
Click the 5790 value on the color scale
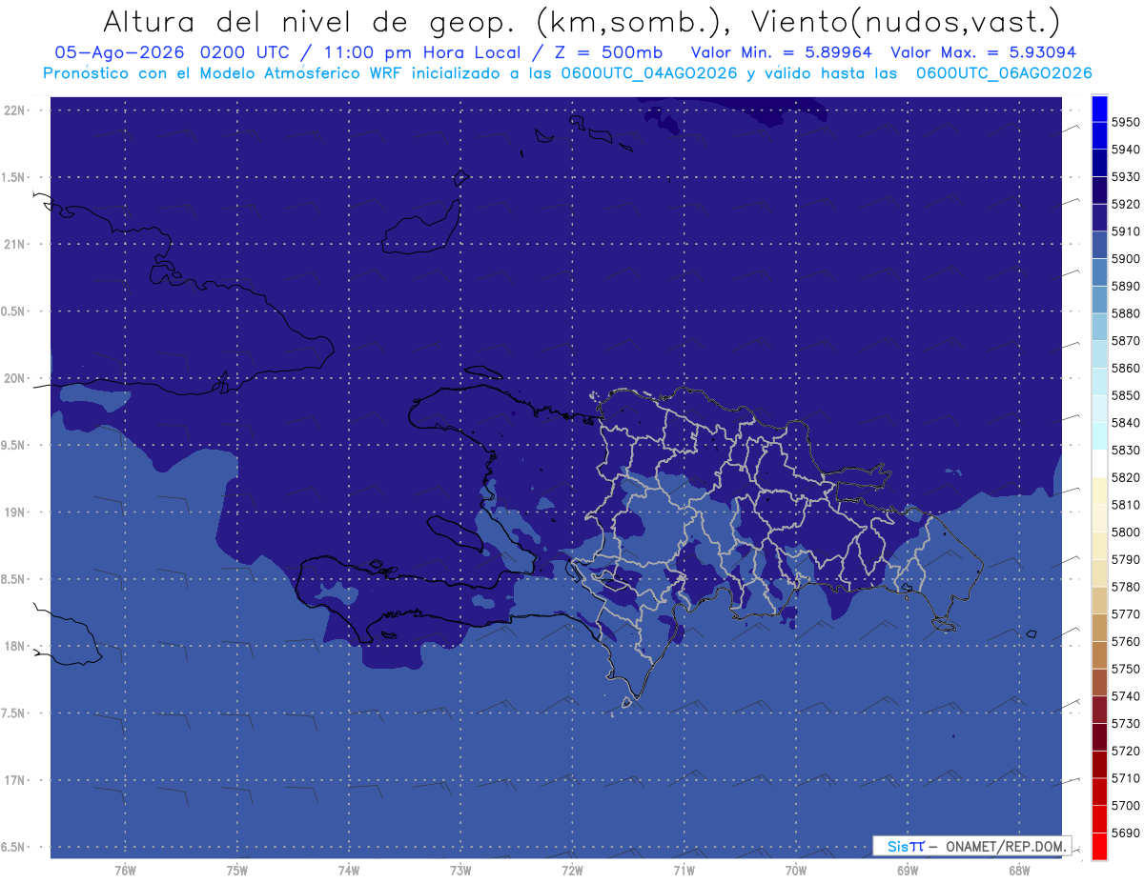pos(1125,559)
